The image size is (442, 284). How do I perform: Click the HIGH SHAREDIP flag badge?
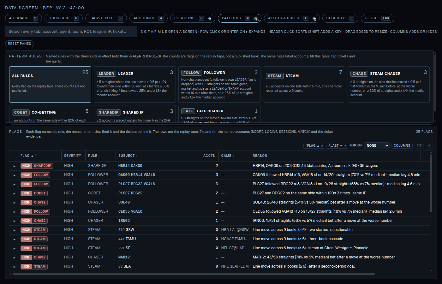(x=37, y=166)
